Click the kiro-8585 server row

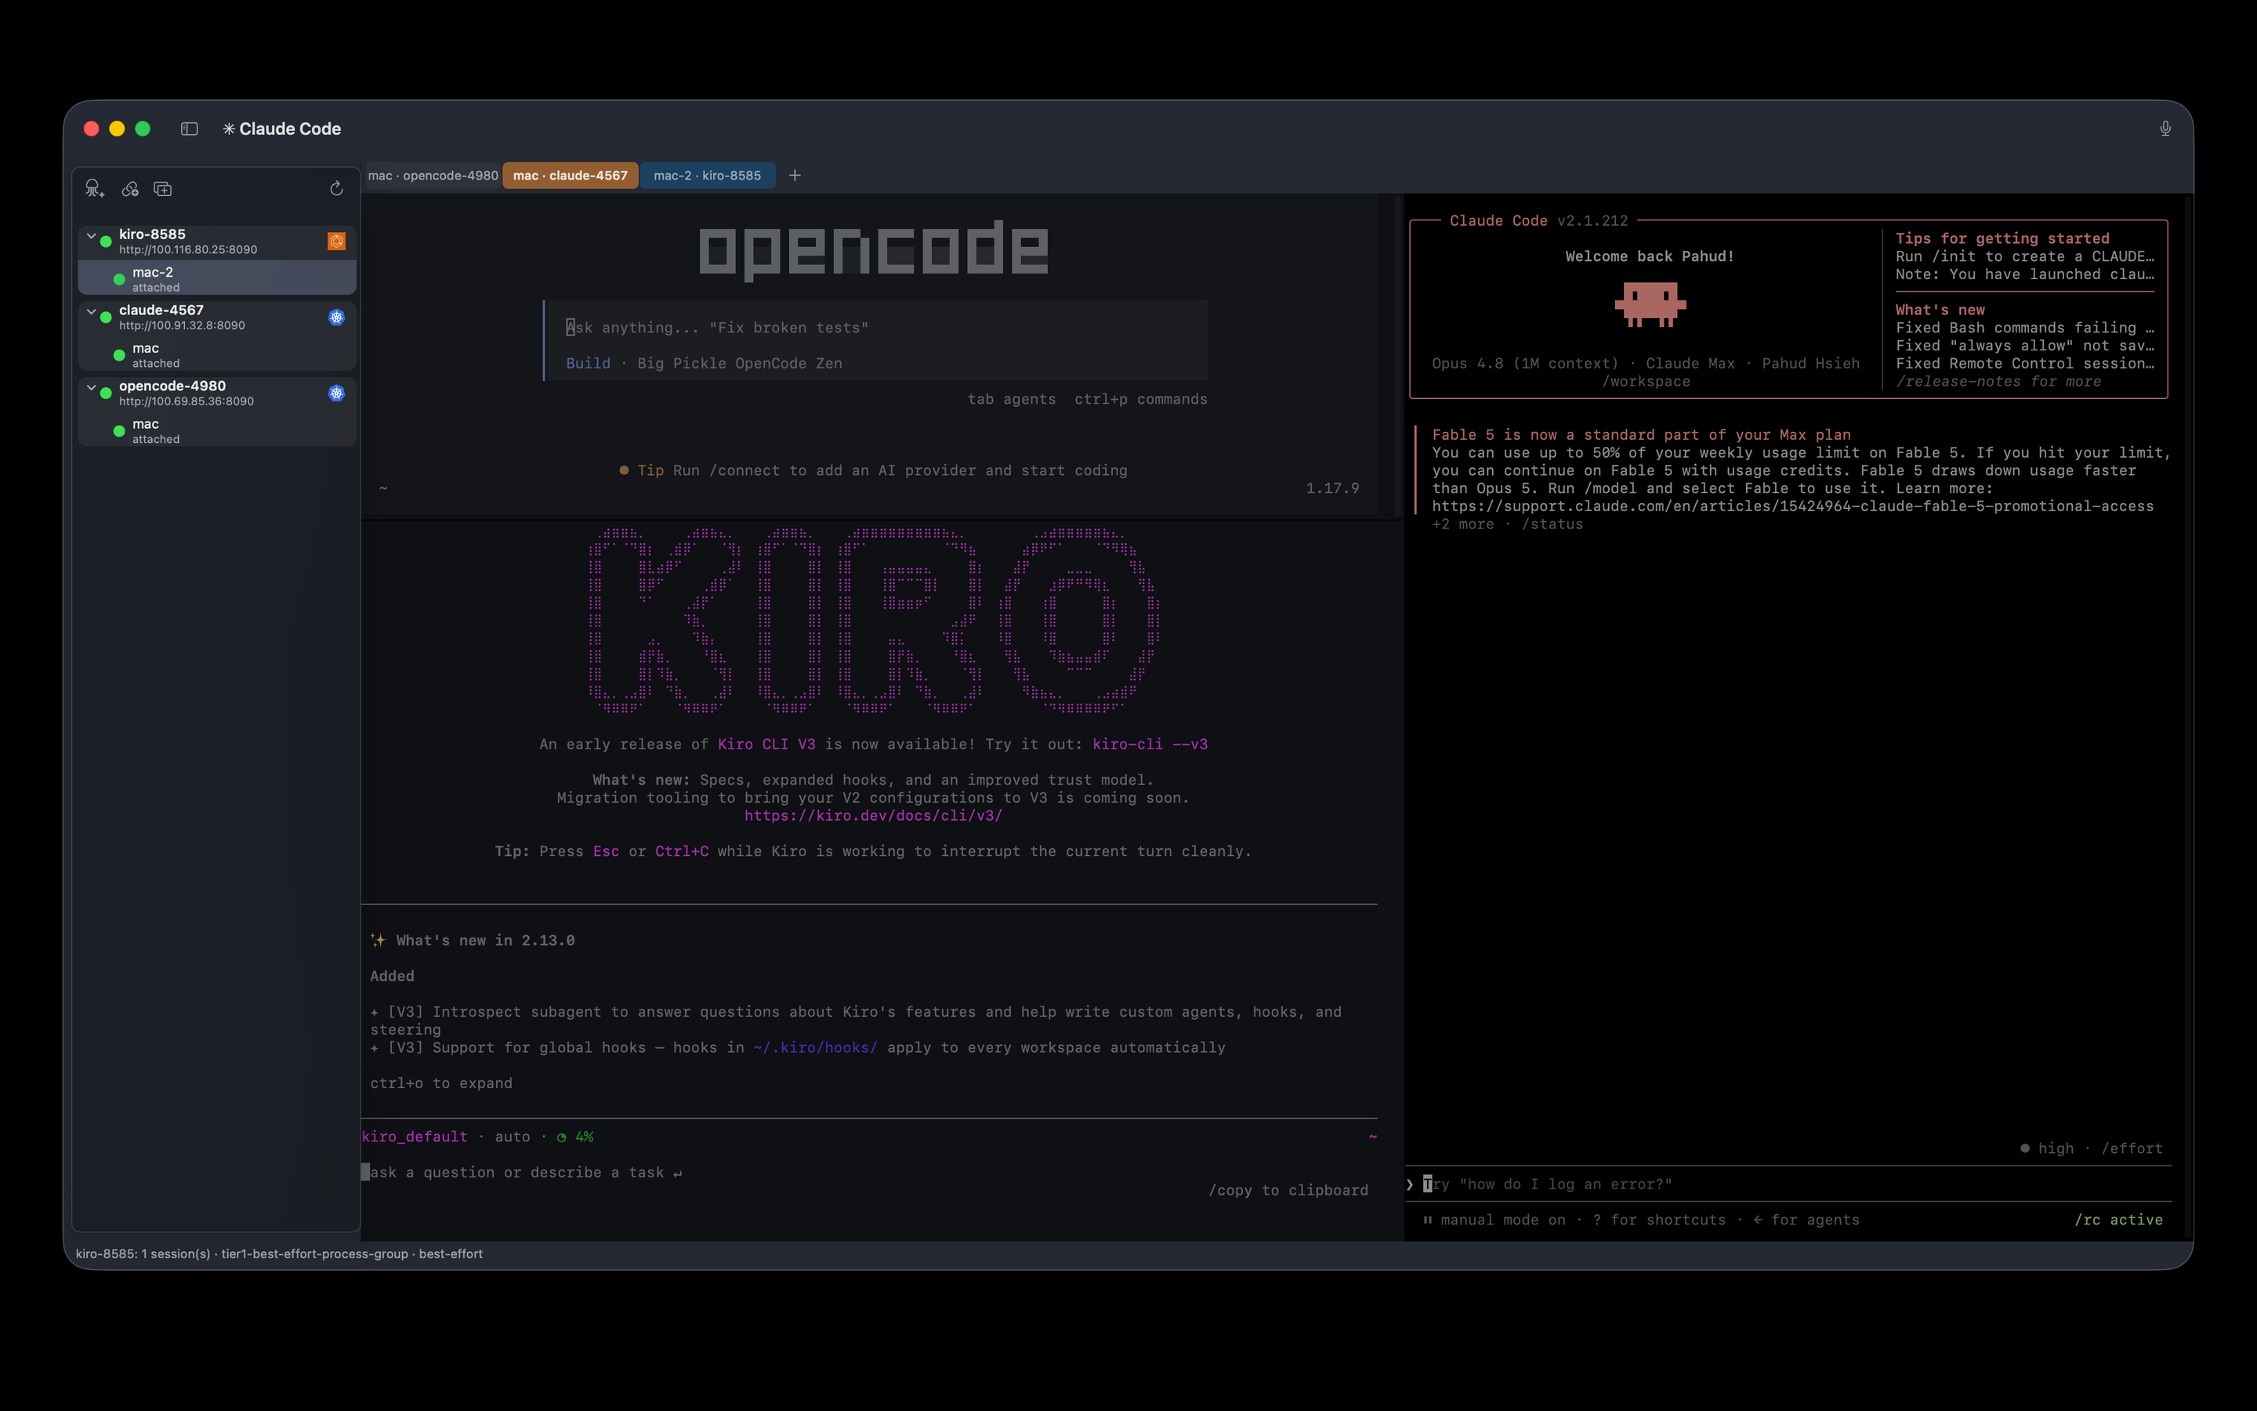217,241
